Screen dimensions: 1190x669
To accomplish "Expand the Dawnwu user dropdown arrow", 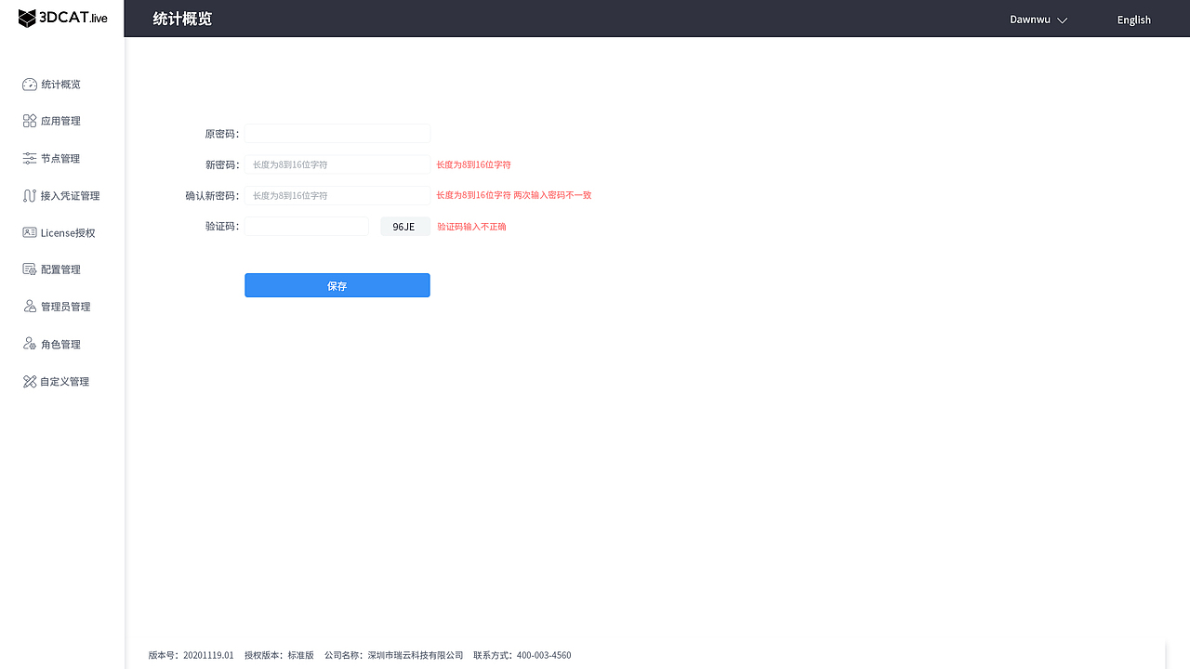I will (x=1062, y=20).
